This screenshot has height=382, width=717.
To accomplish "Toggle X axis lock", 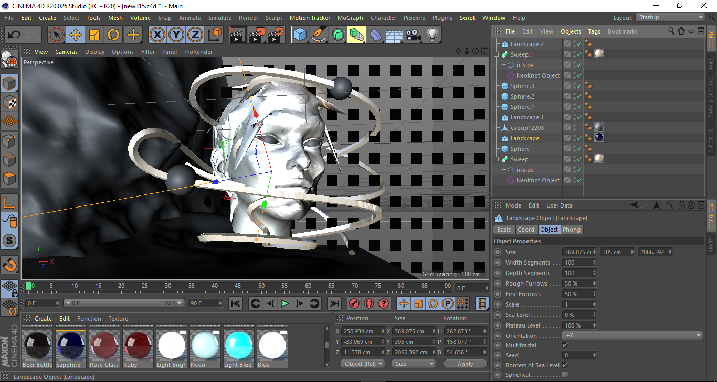I will click(x=157, y=35).
